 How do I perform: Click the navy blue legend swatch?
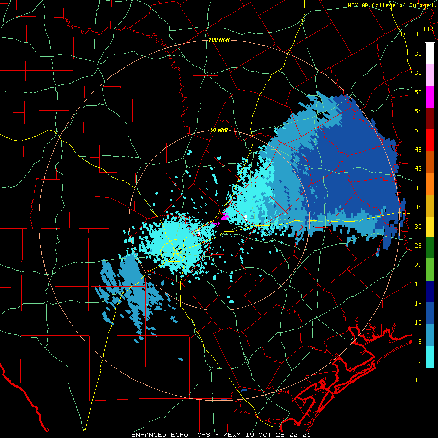[x=430, y=292]
